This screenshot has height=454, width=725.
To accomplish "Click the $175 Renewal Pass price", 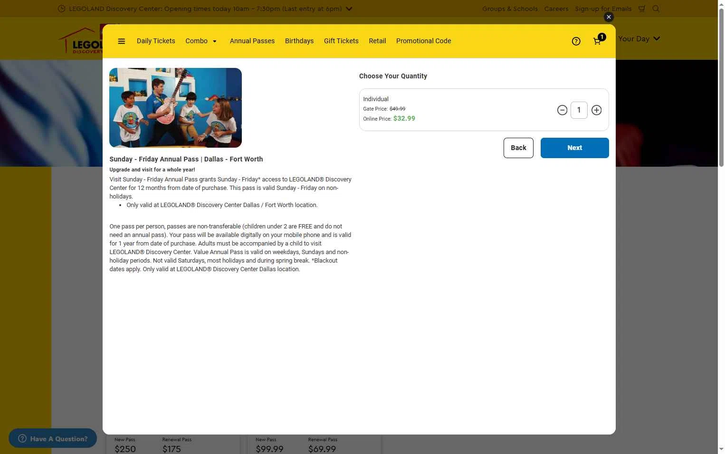I will tap(172, 449).
